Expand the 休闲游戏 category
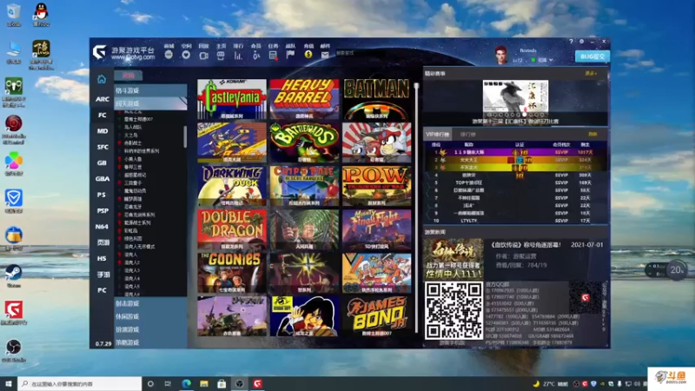The image size is (695, 391). pyautogui.click(x=150, y=316)
